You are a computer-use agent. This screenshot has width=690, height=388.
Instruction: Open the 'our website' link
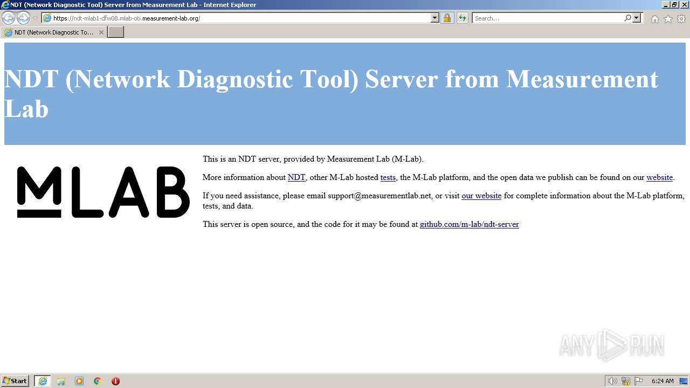tap(481, 196)
